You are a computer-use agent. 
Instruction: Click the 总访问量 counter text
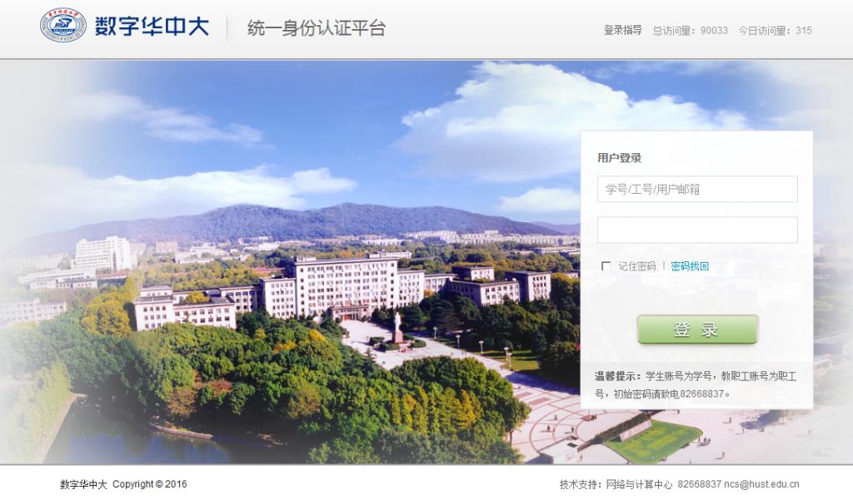690,31
